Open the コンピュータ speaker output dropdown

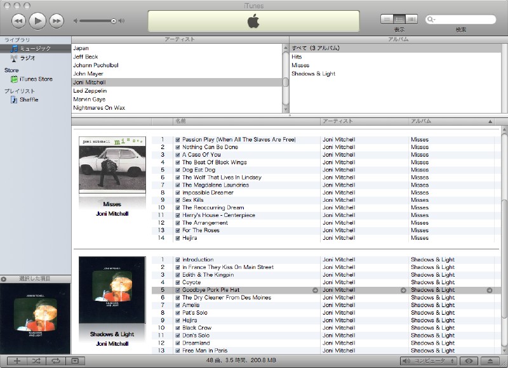428,361
